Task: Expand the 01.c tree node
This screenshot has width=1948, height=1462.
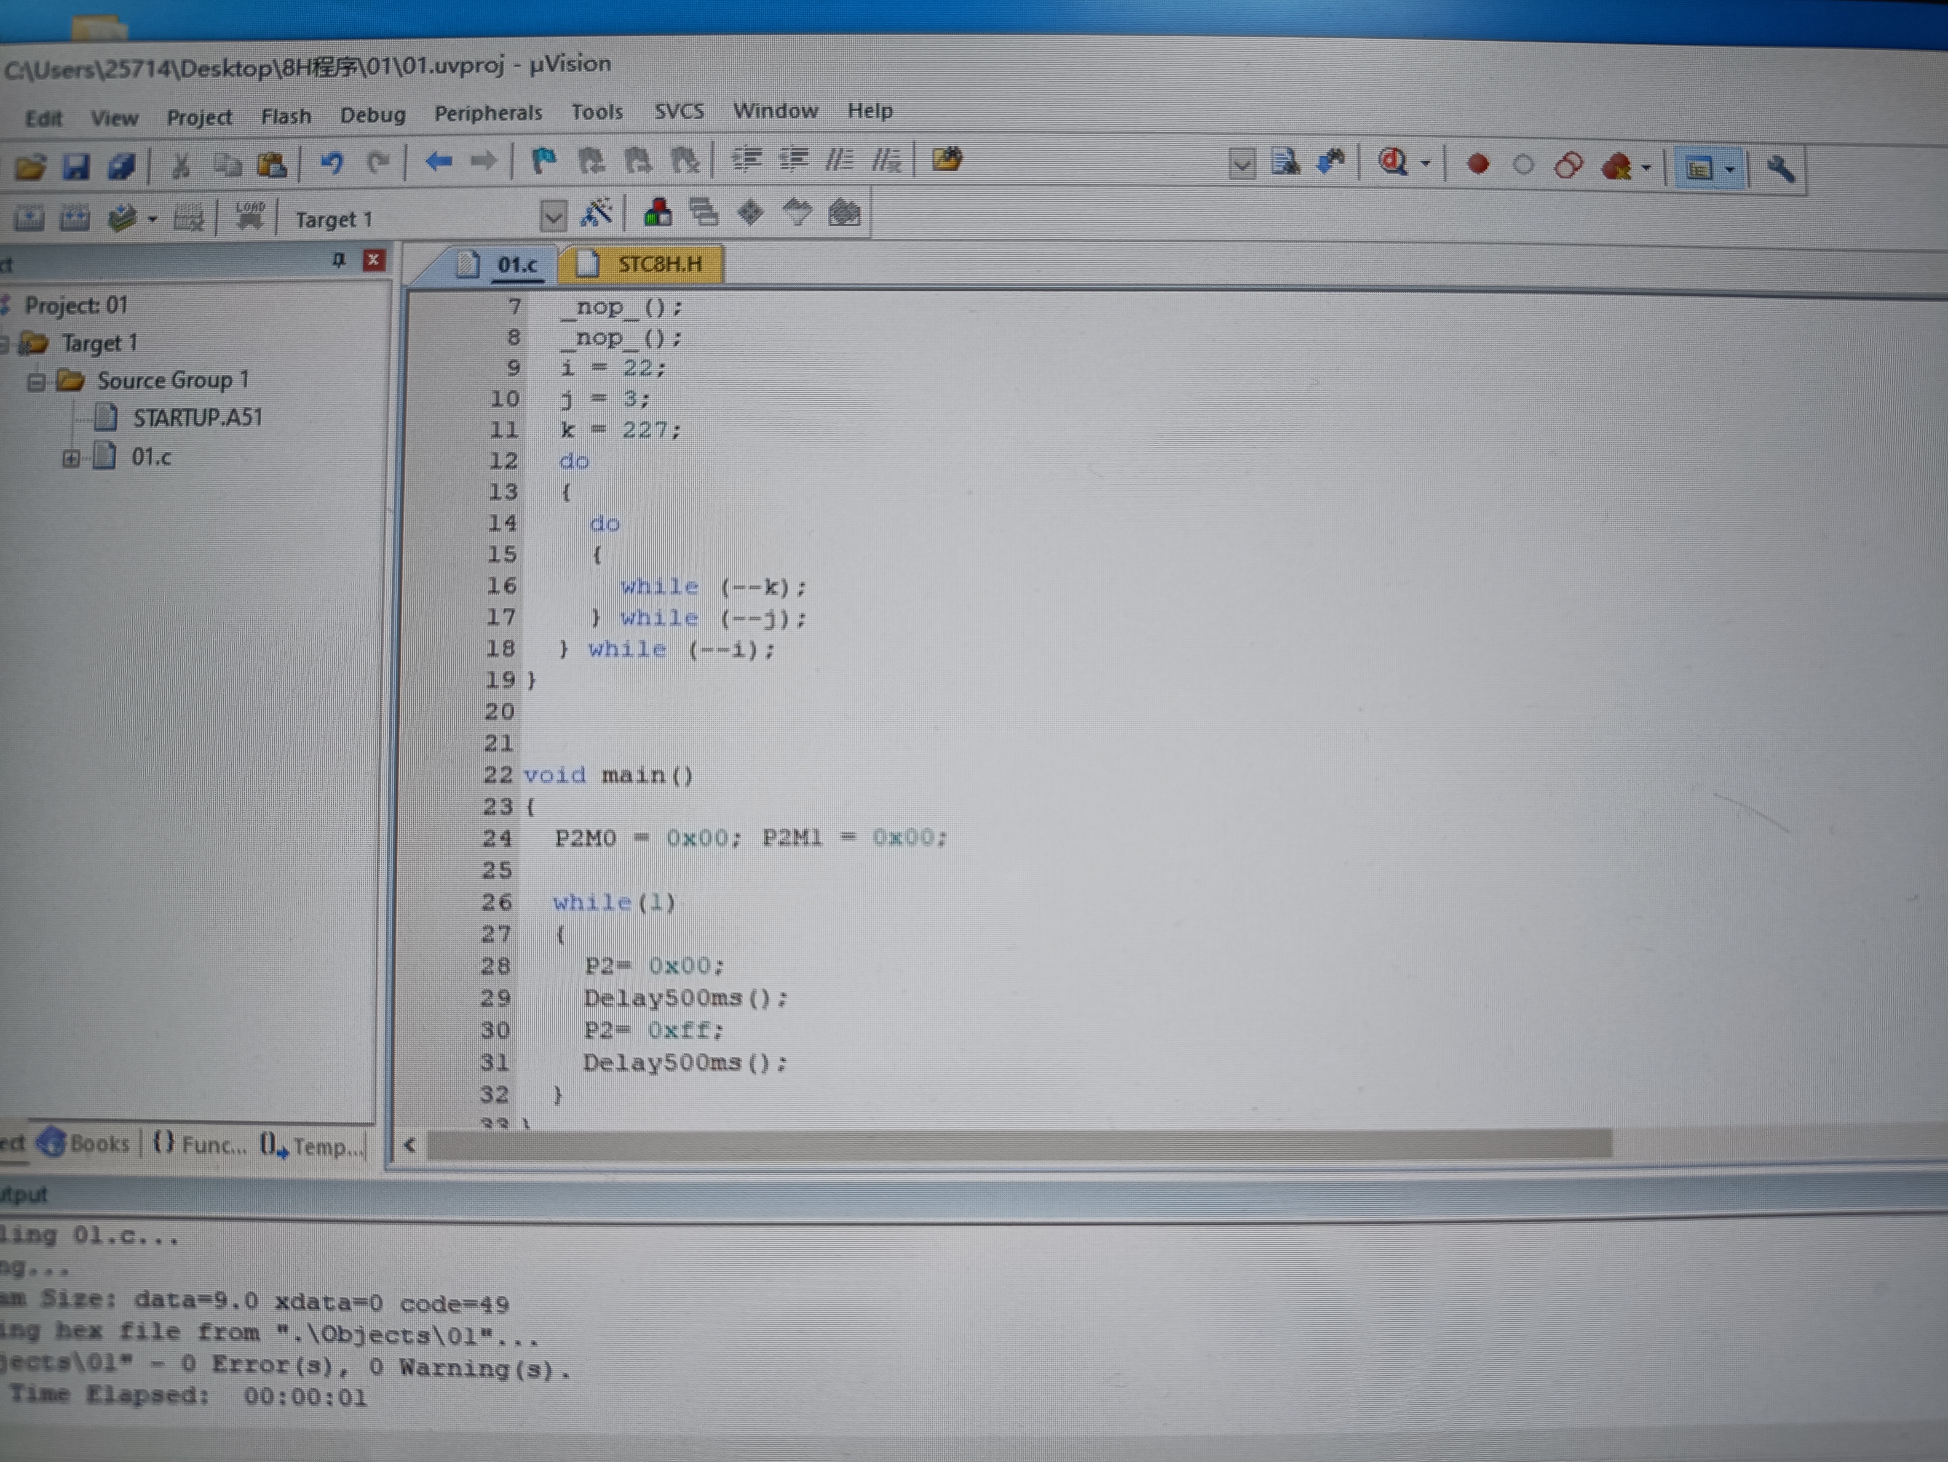Action: click(70, 459)
